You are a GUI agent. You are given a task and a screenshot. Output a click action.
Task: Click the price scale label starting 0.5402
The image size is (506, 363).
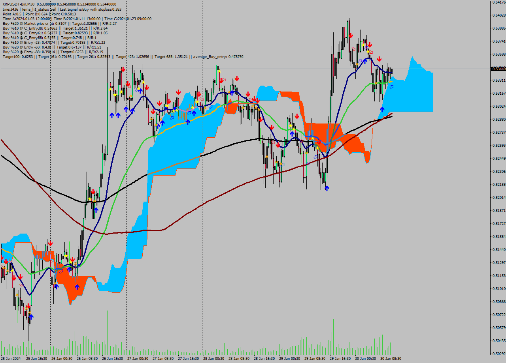[x=499, y=15]
